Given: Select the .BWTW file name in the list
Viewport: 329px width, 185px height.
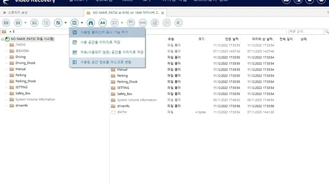Looking at the screenshot, I should 122,112.
